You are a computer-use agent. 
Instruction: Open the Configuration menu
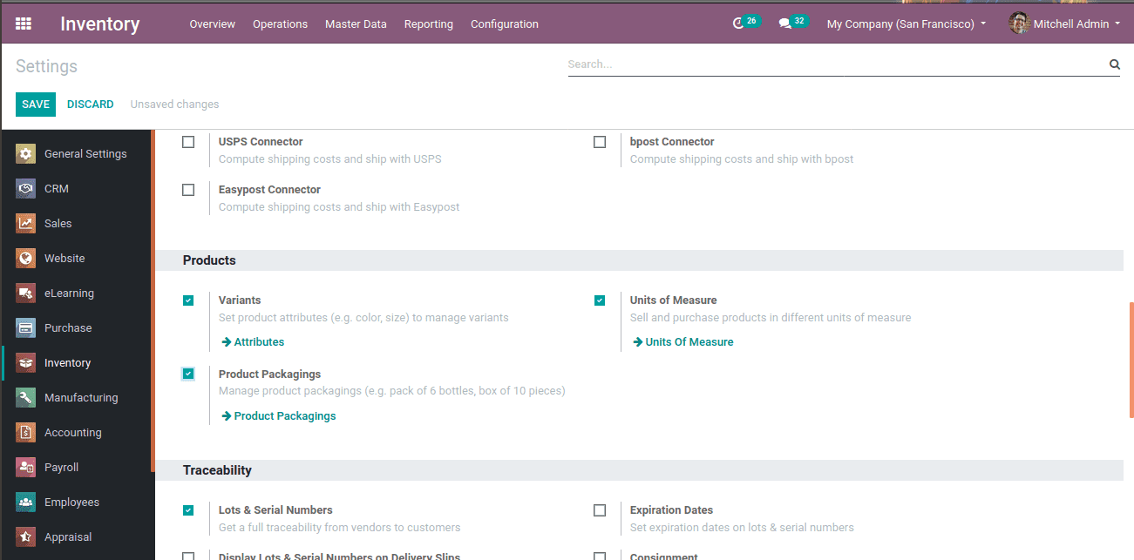point(504,24)
